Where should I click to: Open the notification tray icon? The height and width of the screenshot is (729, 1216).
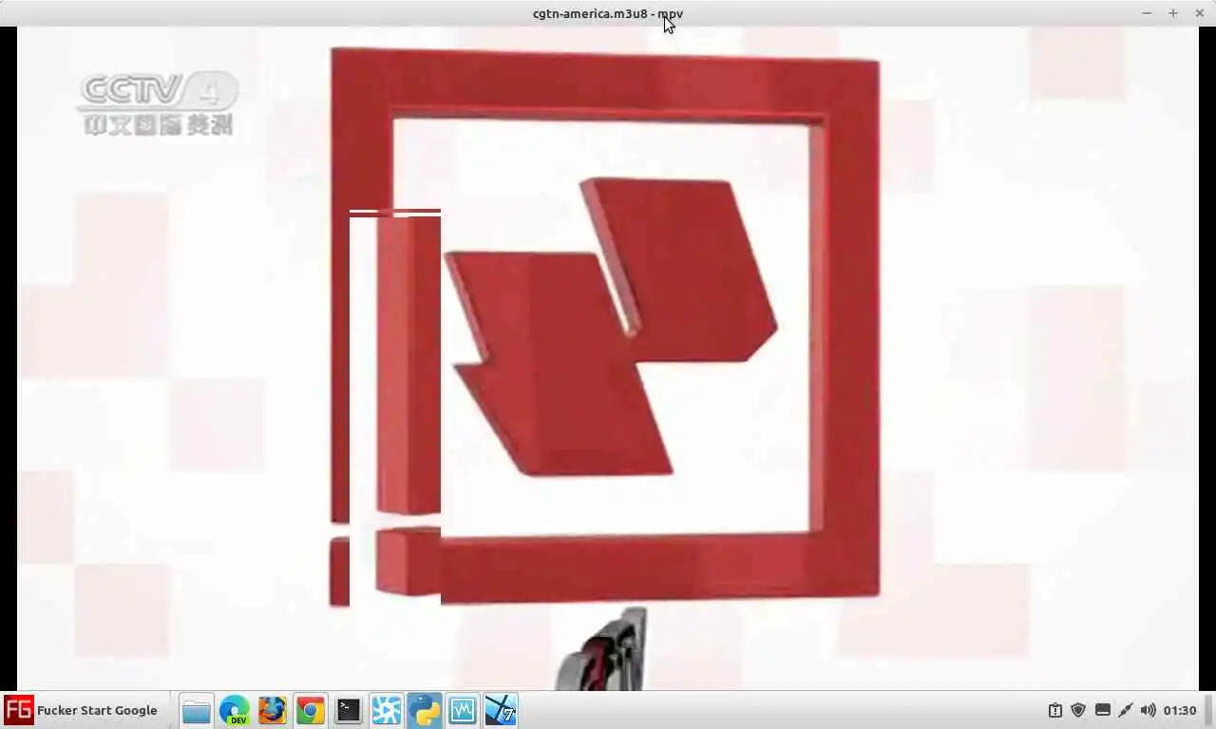click(x=1055, y=710)
